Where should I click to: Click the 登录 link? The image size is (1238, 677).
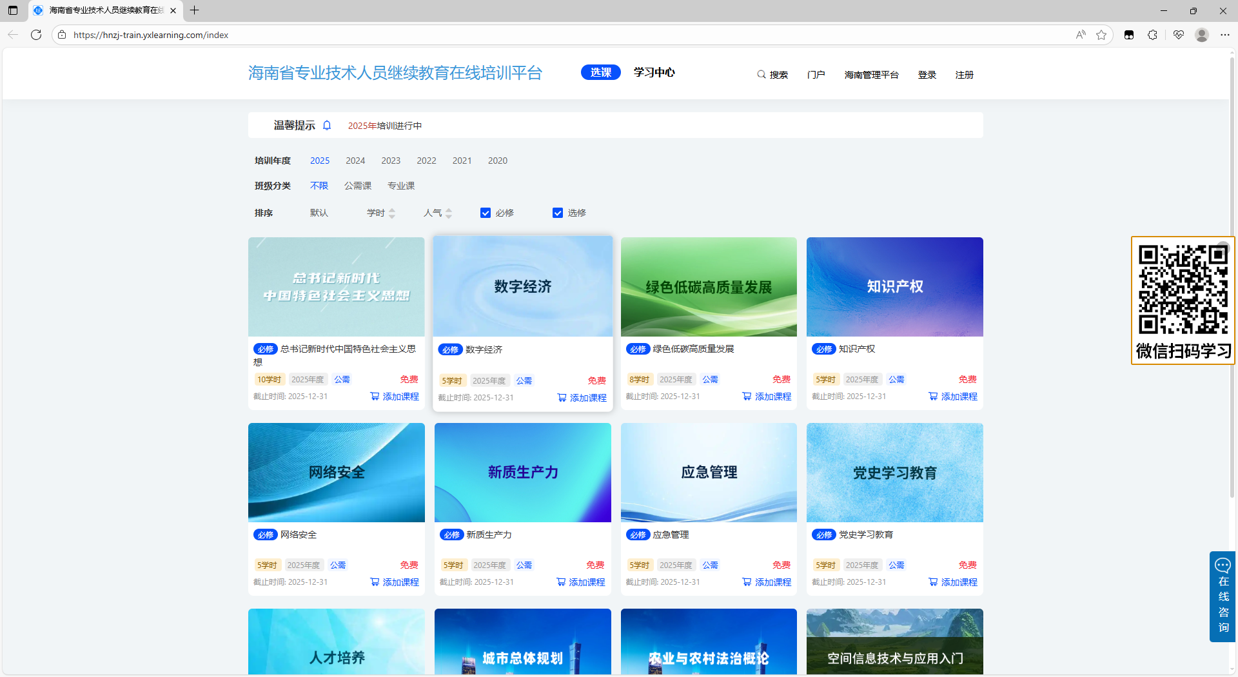tap(927, 75)
